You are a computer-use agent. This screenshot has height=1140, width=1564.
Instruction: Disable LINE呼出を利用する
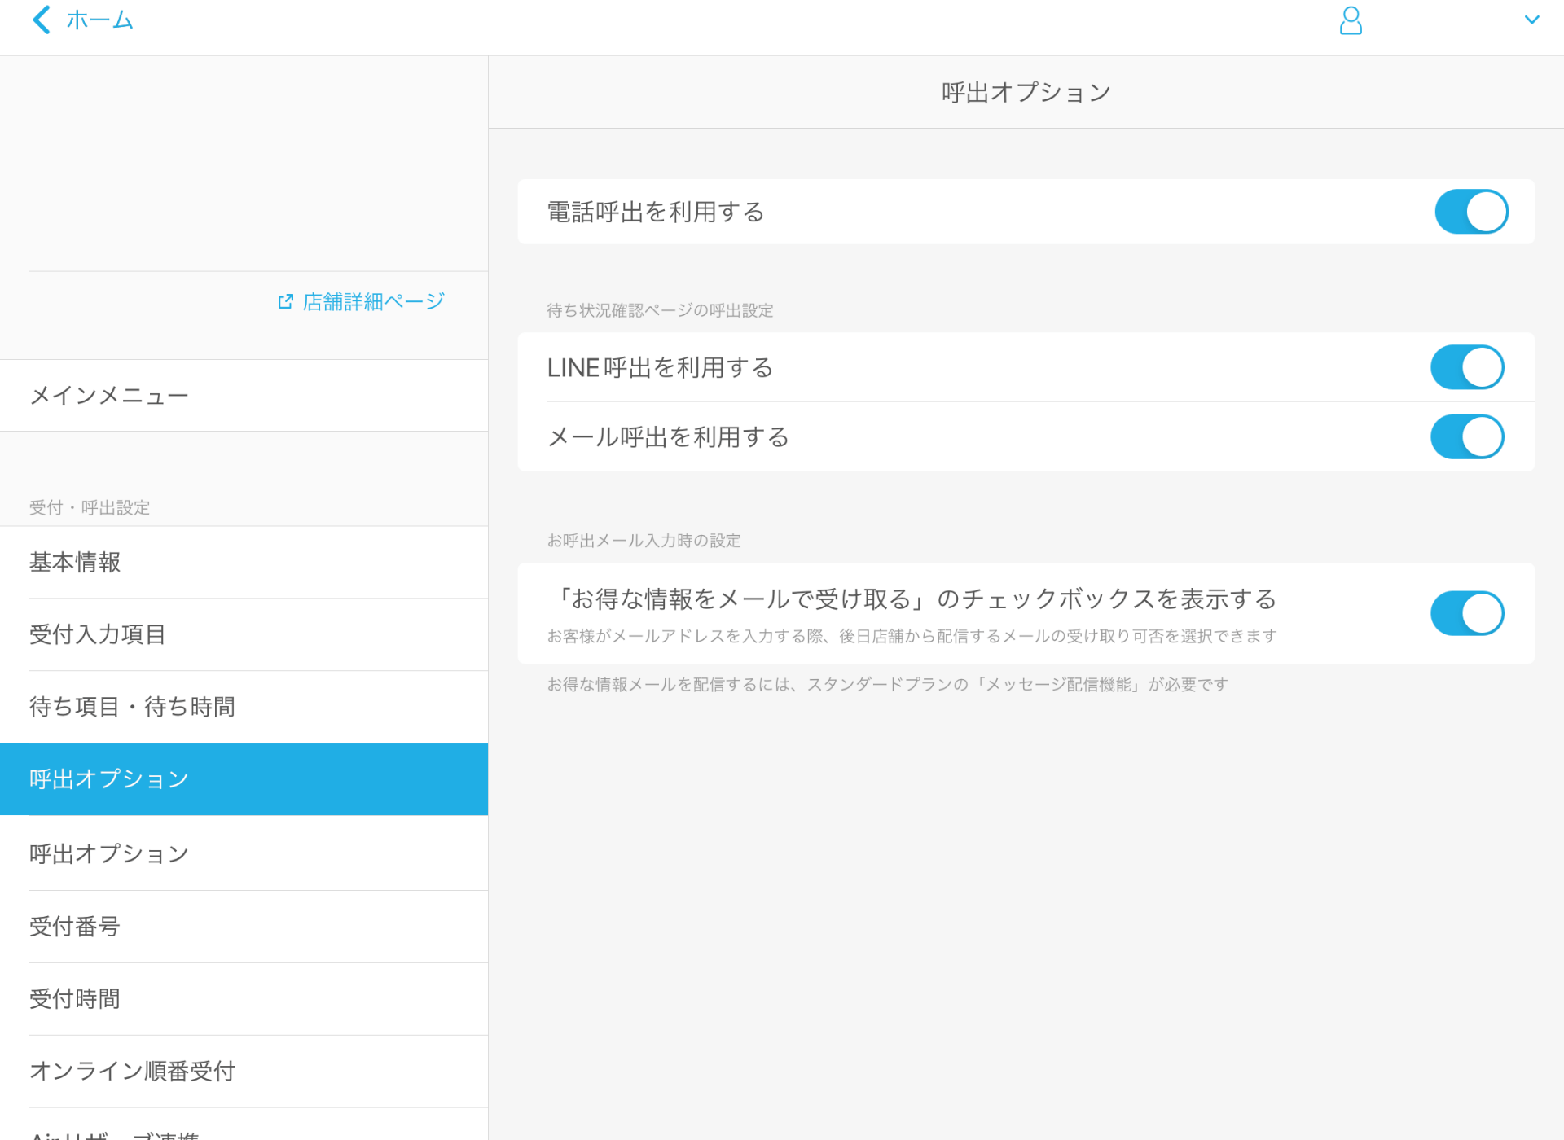coord(1467,367)
